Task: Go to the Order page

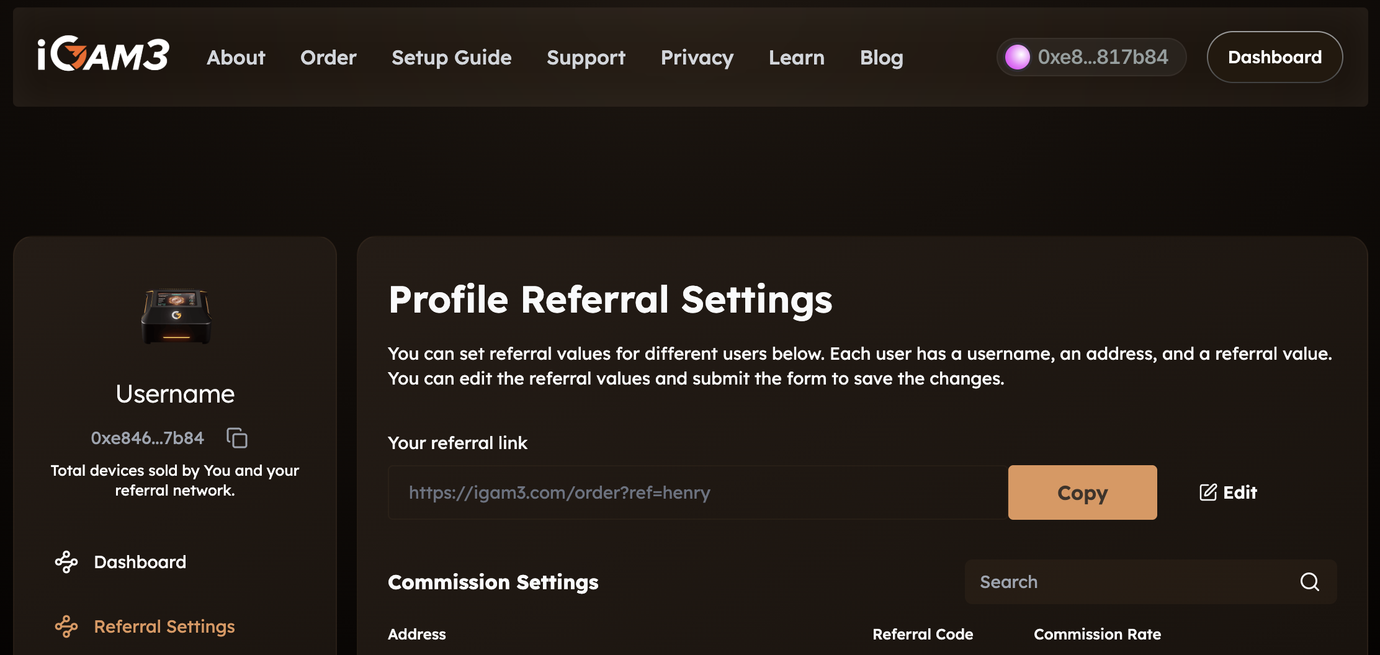Action: coord(328,58)
